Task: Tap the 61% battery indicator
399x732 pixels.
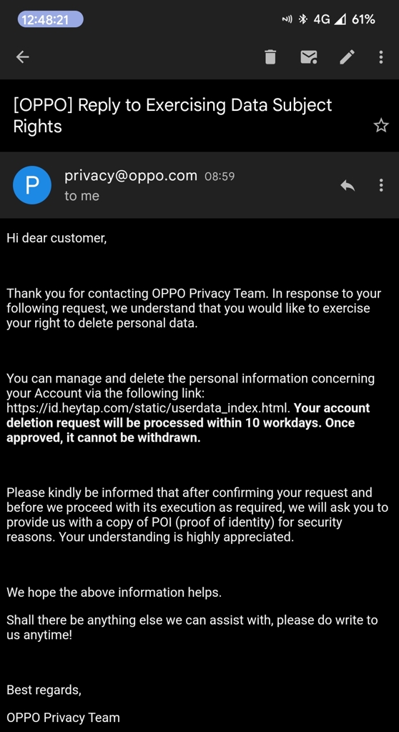Action: click(363, 19)
